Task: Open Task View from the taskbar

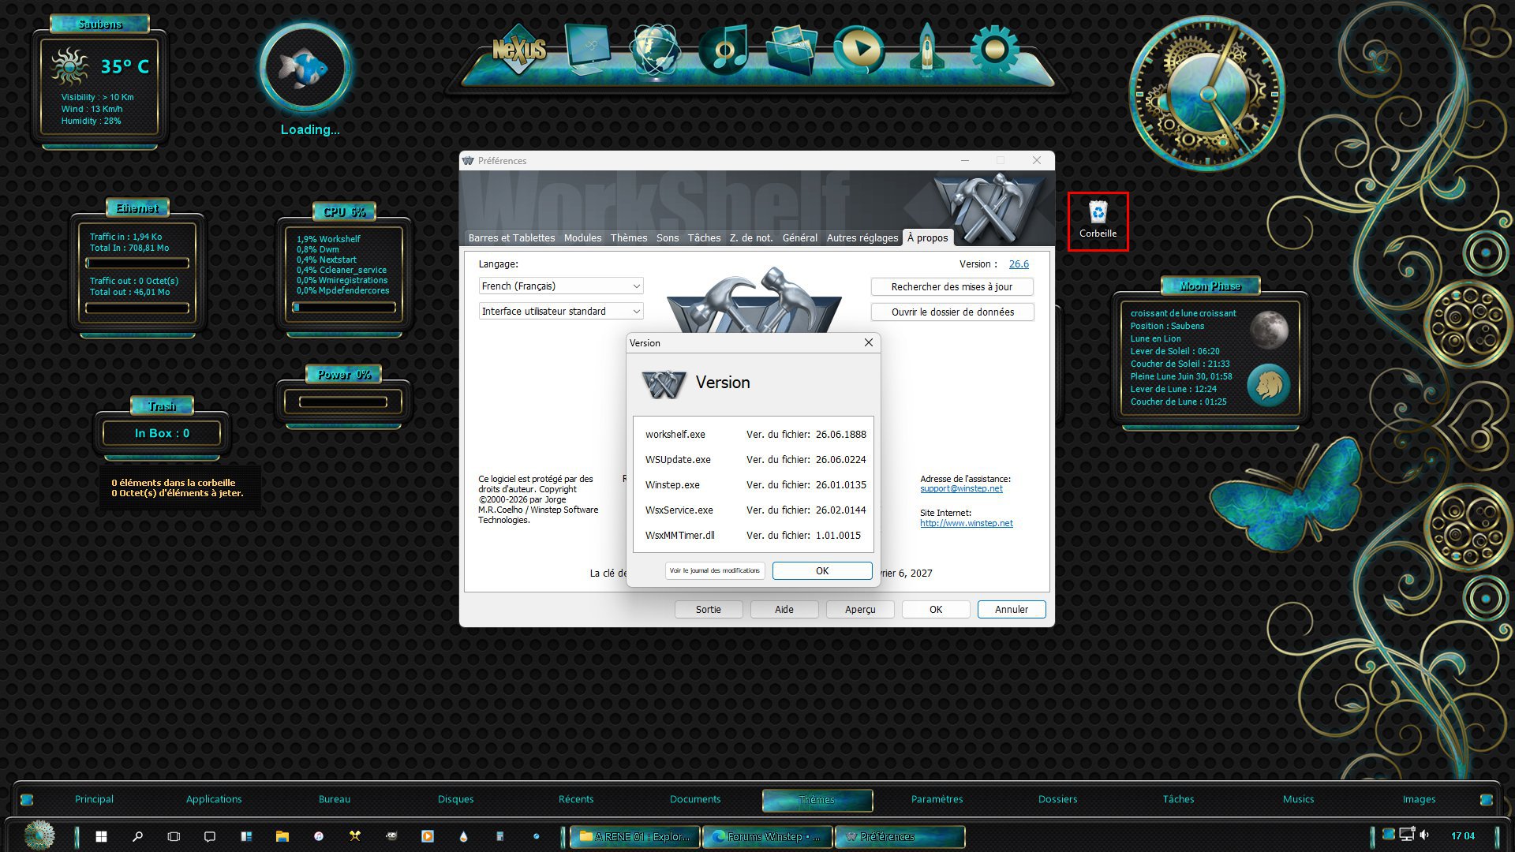Action: (x=174, y=836)
